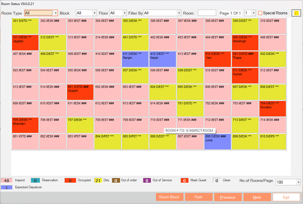Click the yellow list view icon

[x=296, y=13]
